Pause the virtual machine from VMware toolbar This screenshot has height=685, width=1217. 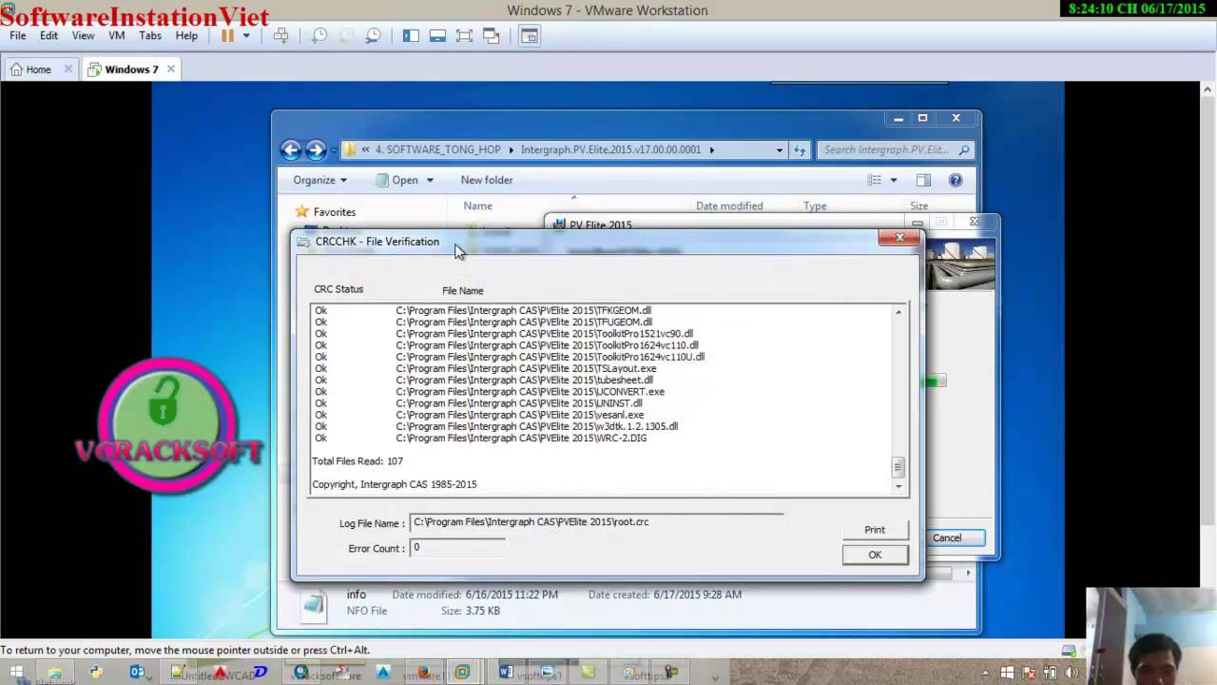tap(227, 35)
